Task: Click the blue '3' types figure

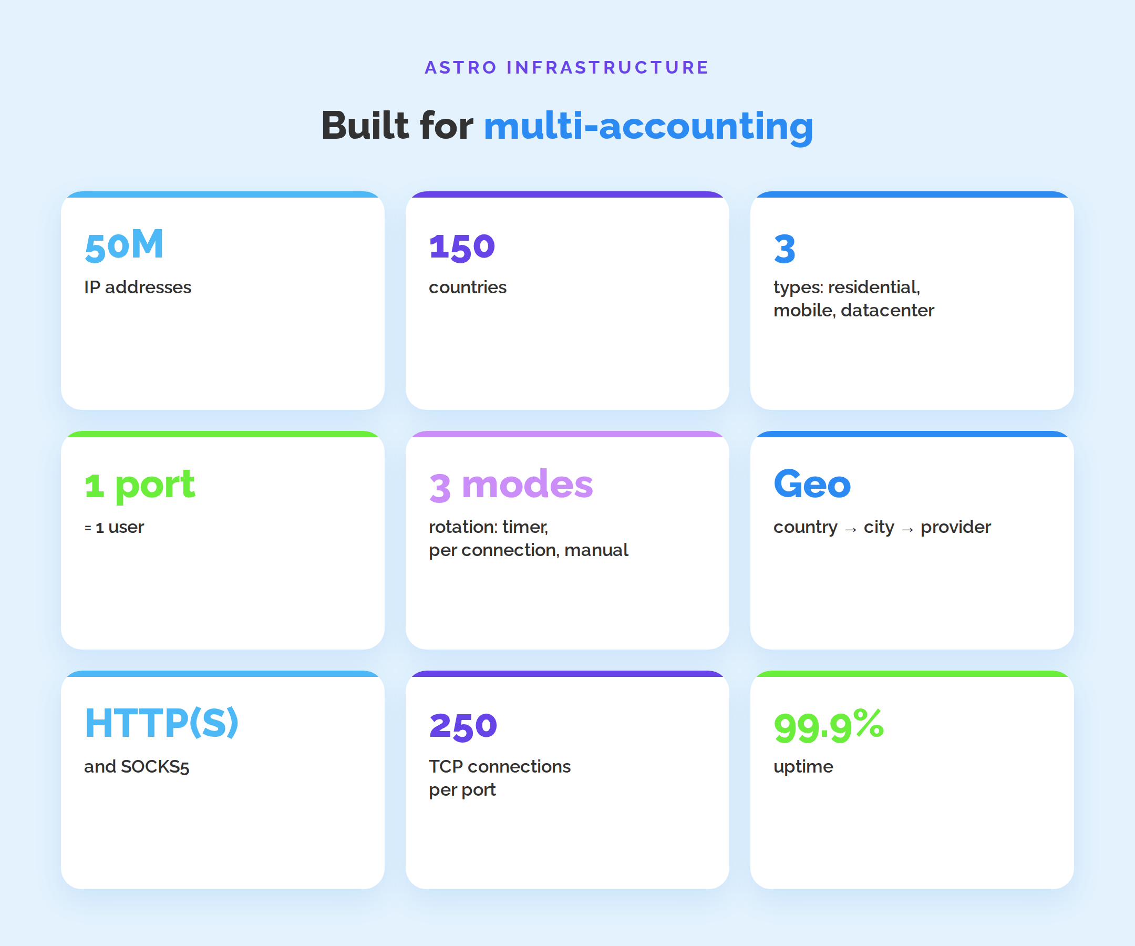Action: [785, 249]
